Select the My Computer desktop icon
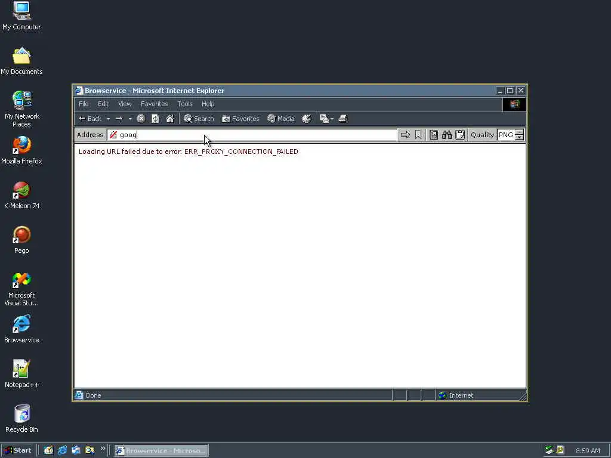Image resolution: width=611 pixels, height=458 pixels. tap(21, 16)
